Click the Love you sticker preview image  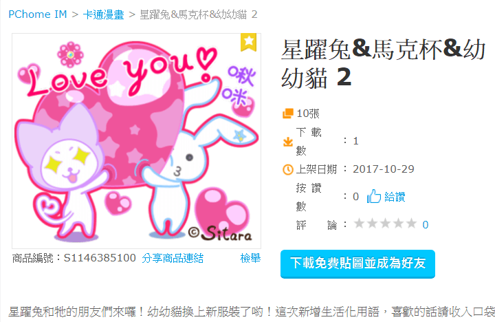(136, 141)
